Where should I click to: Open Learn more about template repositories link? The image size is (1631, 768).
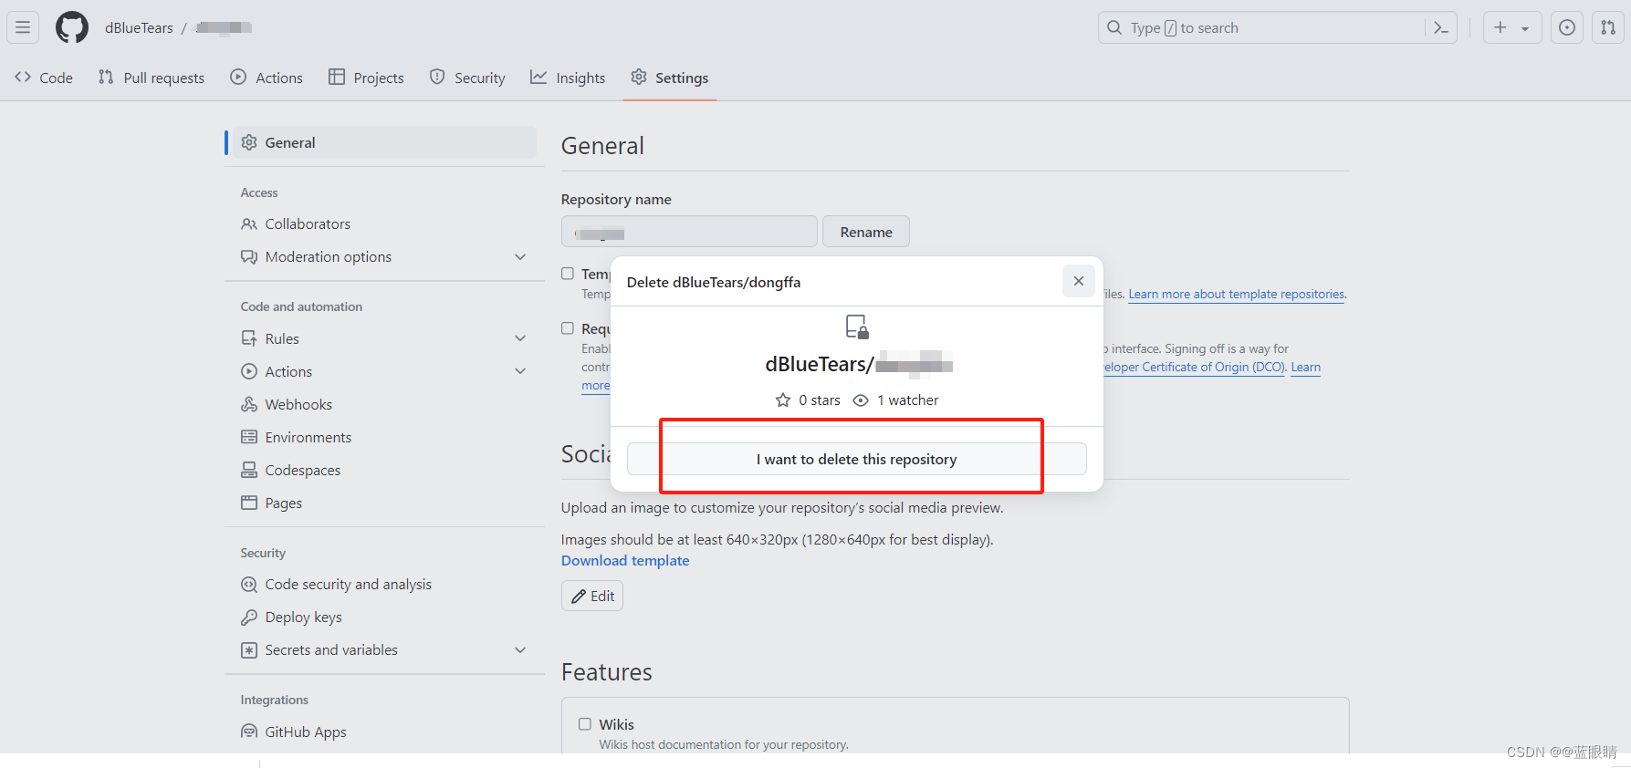coord(1237,295)
